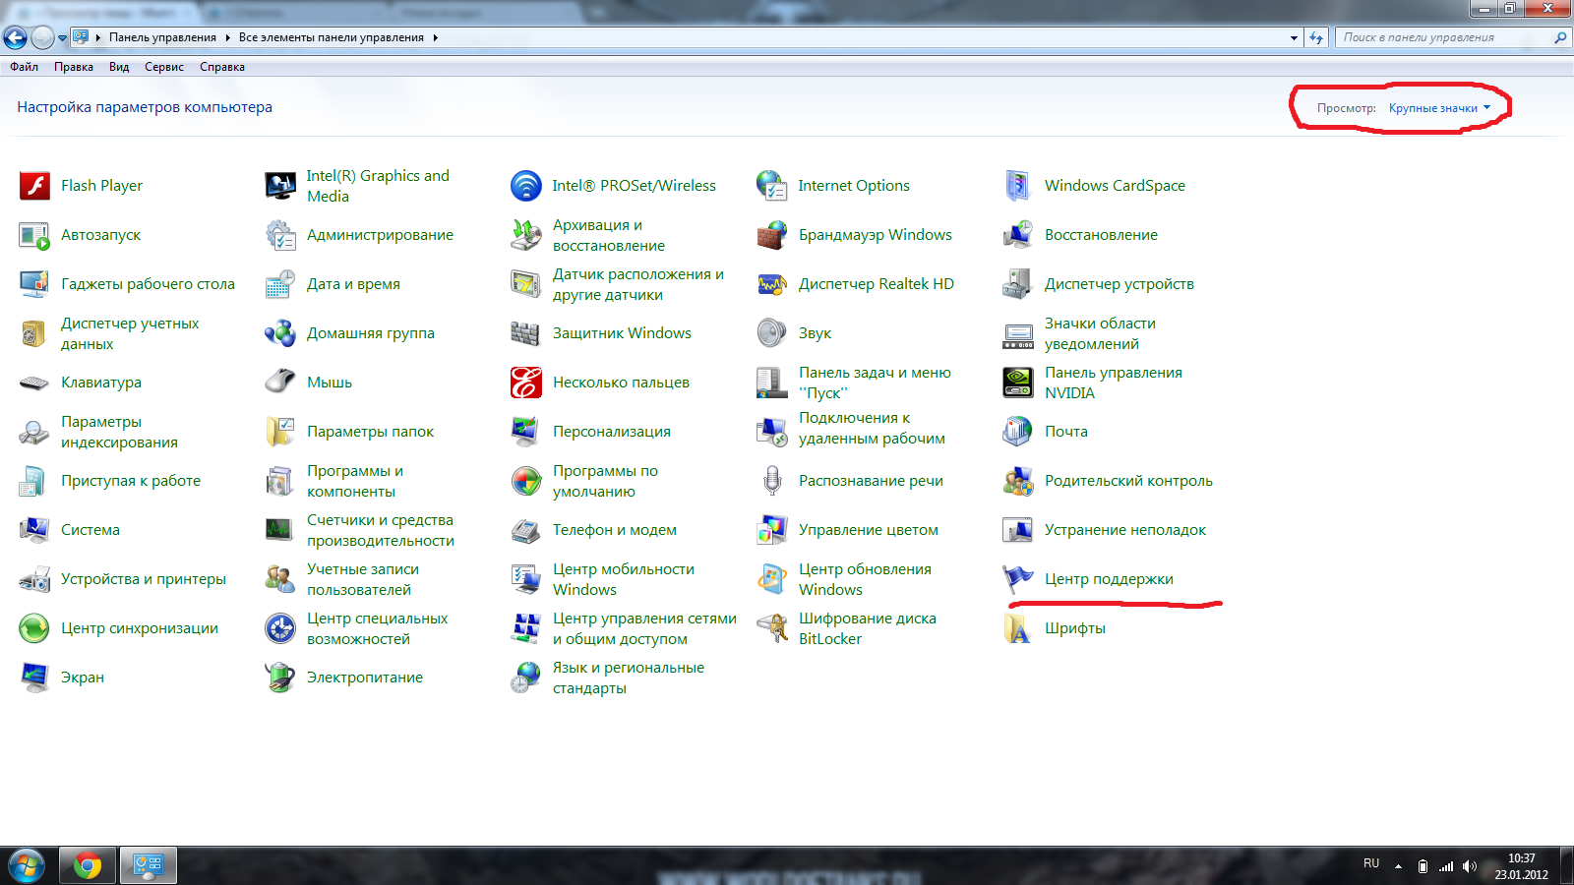Screen dimensions: 1574x885
Task: Open the Сервис menu
Action: click(164, 67)
